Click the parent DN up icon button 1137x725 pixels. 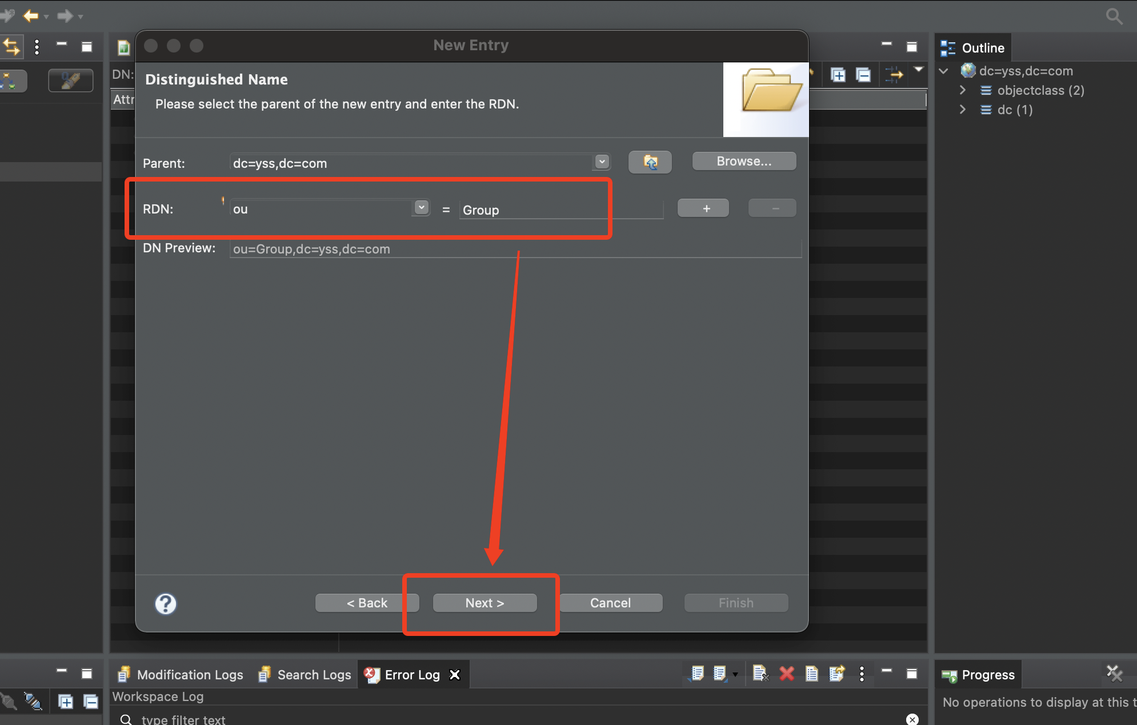tap(650, 162)
